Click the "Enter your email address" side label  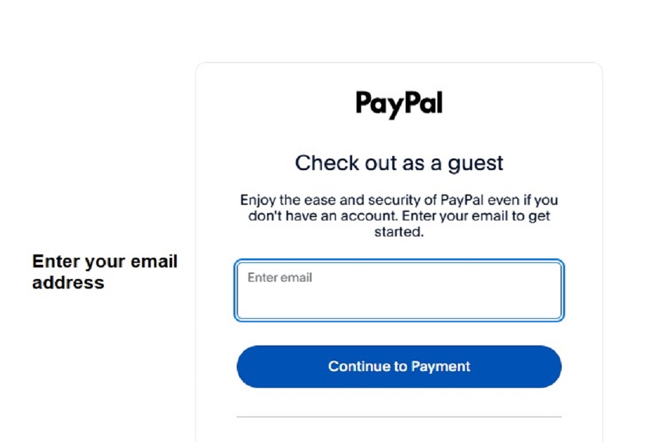click(104, 272)
